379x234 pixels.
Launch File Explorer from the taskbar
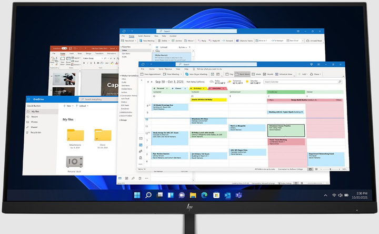tap(193, 195)
